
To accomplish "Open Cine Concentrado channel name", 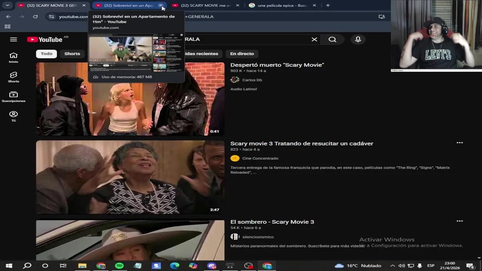I will [260, 158].
